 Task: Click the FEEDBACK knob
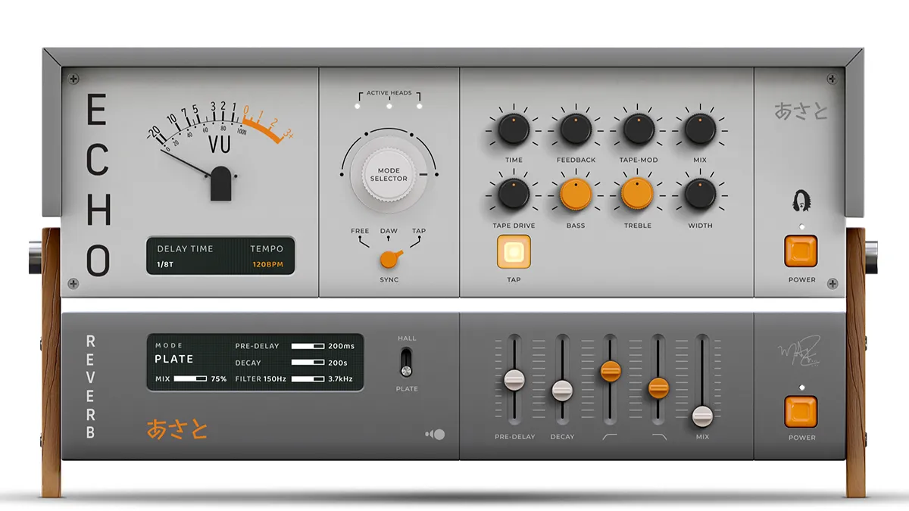click(576, 129)
